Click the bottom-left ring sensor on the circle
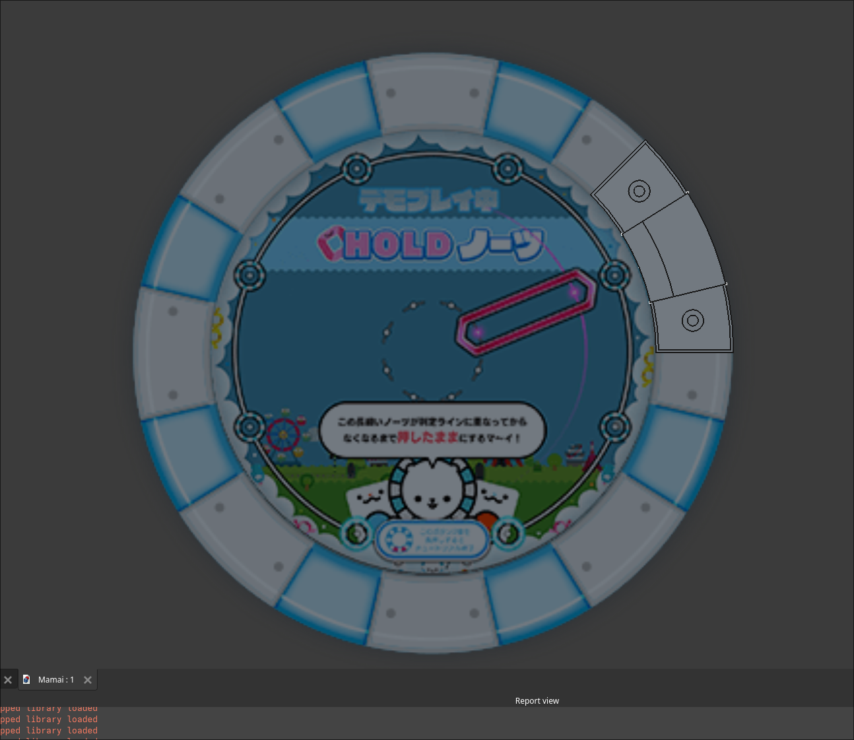The image size is (854, 740). point(250,427)
